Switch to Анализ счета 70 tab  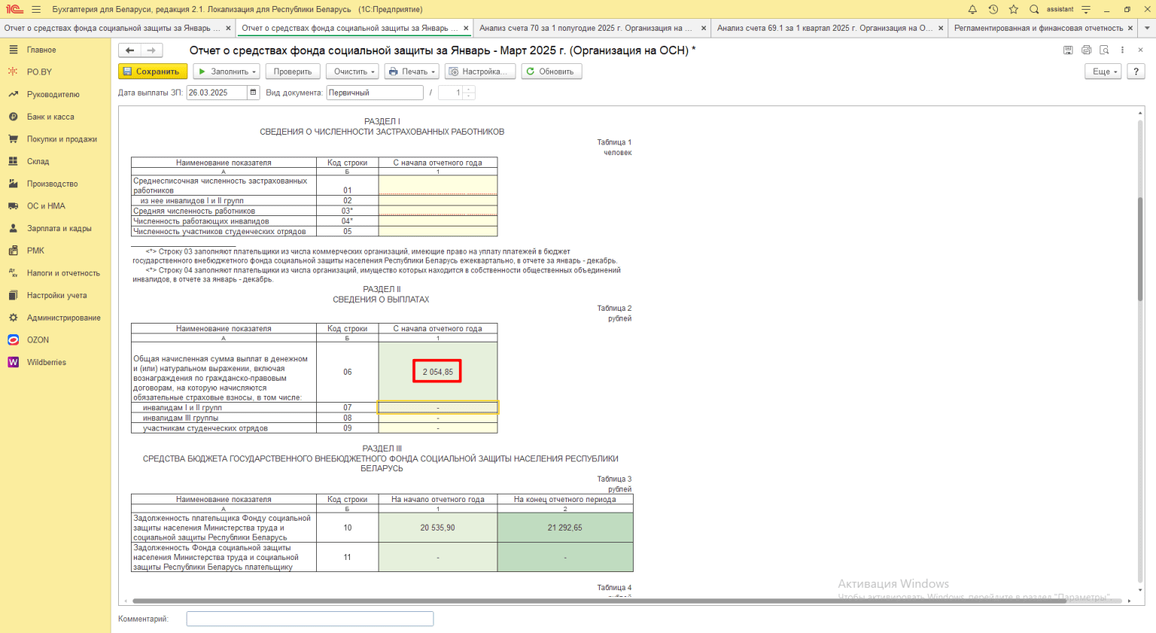click(x=585, y=29)
